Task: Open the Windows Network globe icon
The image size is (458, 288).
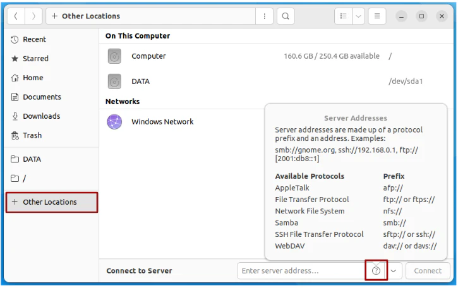Action: [x=114, y=122]
